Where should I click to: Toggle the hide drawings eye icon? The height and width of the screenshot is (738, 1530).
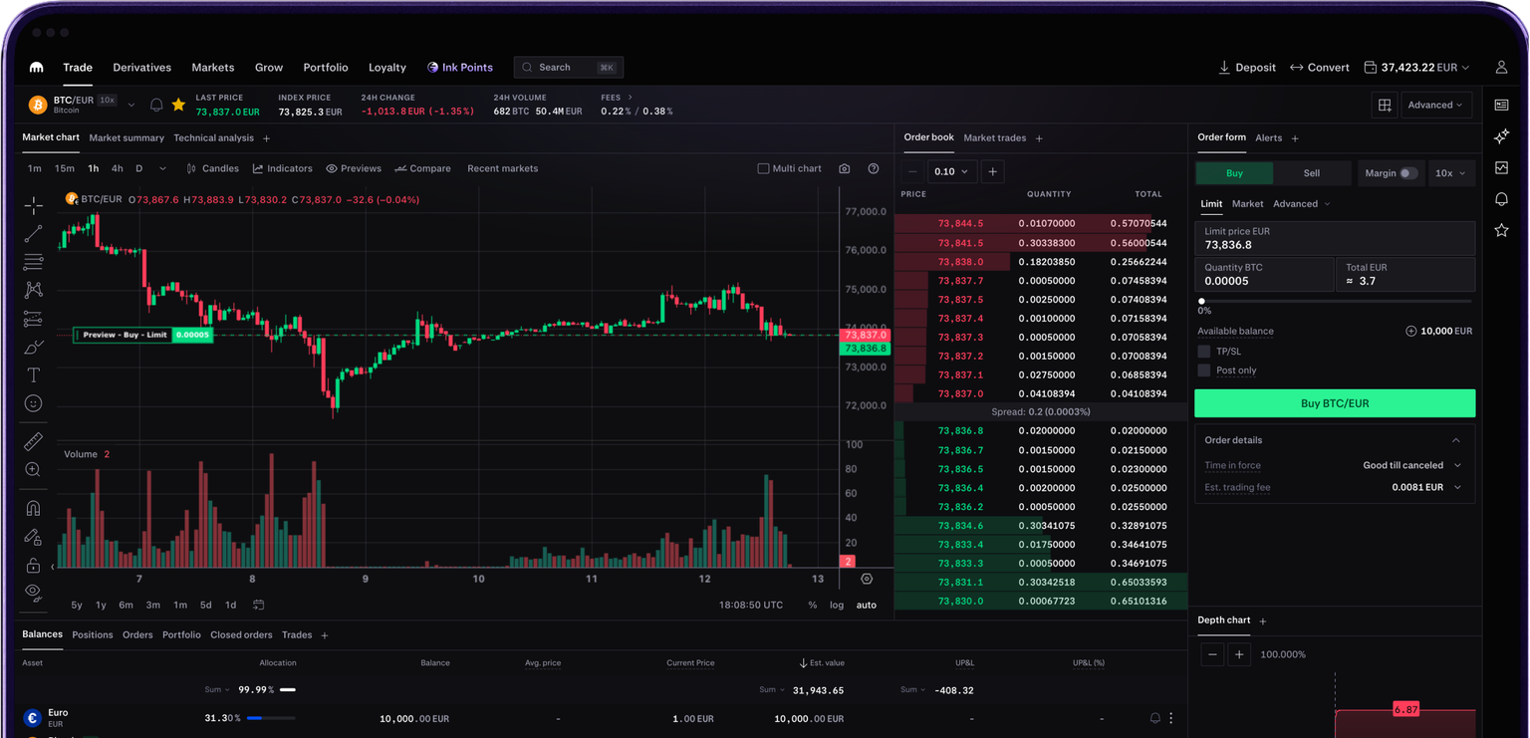(x=34, y=593)
